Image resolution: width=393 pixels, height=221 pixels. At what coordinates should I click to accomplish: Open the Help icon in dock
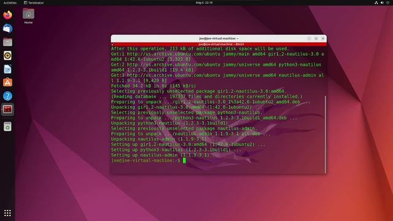7,96
